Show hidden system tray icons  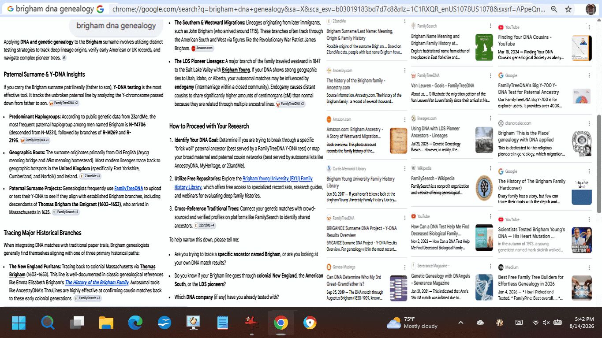(461, 323)
